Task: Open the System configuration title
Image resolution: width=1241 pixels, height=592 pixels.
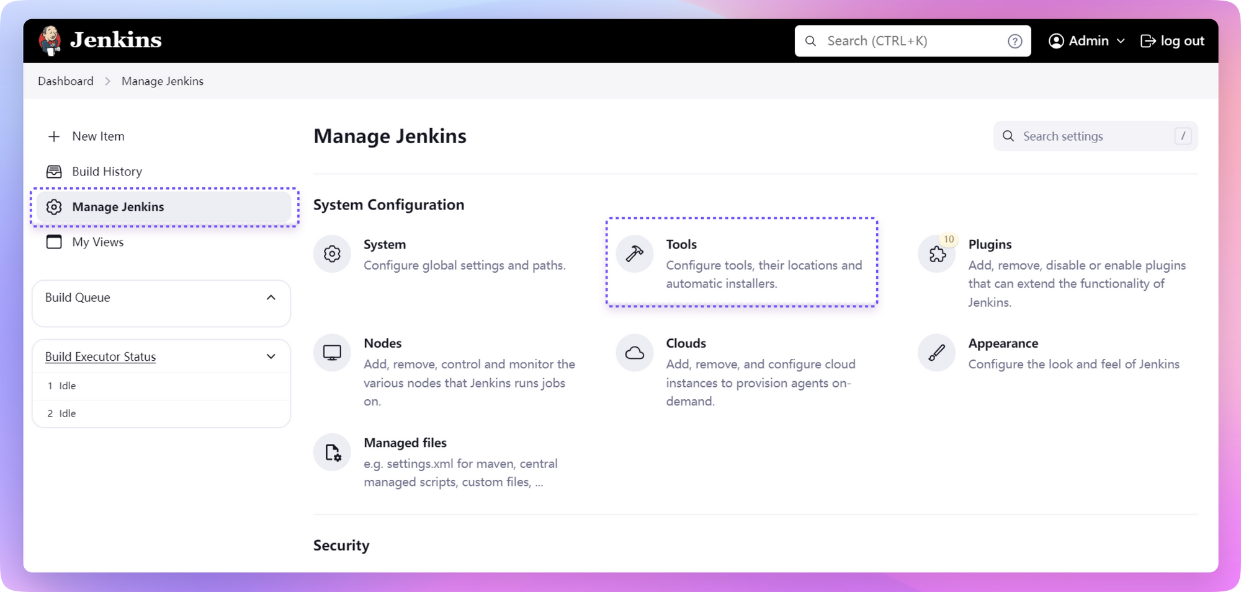Action: click(x=385, y=244)
